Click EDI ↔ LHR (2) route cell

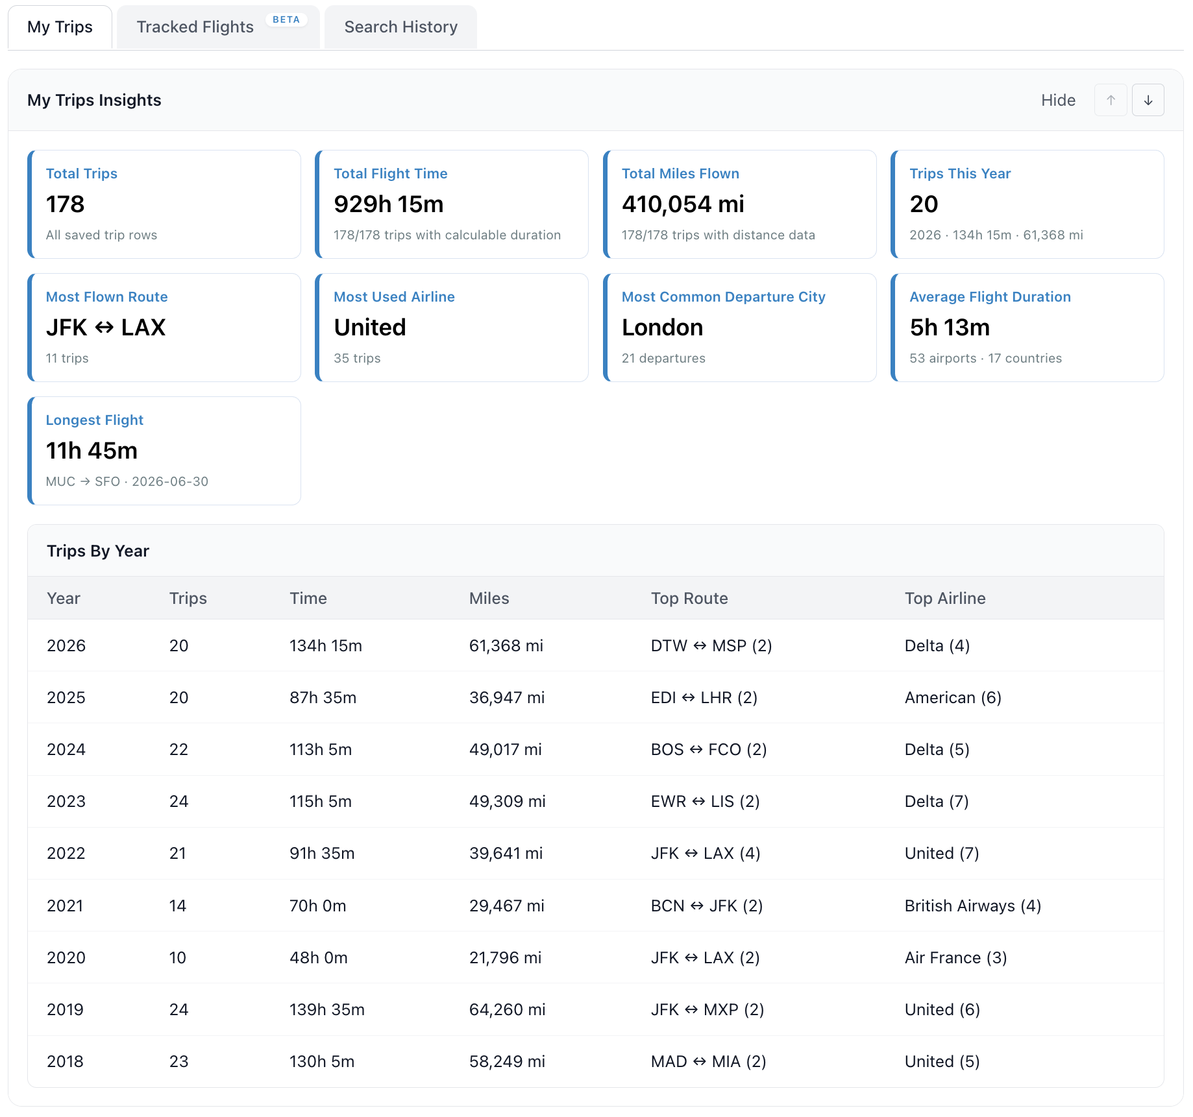(x=704, y=697)
